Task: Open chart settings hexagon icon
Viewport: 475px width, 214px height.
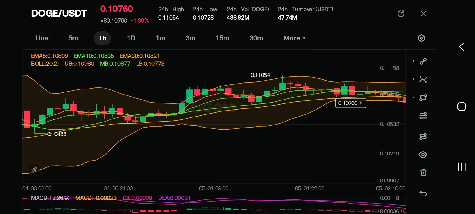Action: (x=421, y=38)
